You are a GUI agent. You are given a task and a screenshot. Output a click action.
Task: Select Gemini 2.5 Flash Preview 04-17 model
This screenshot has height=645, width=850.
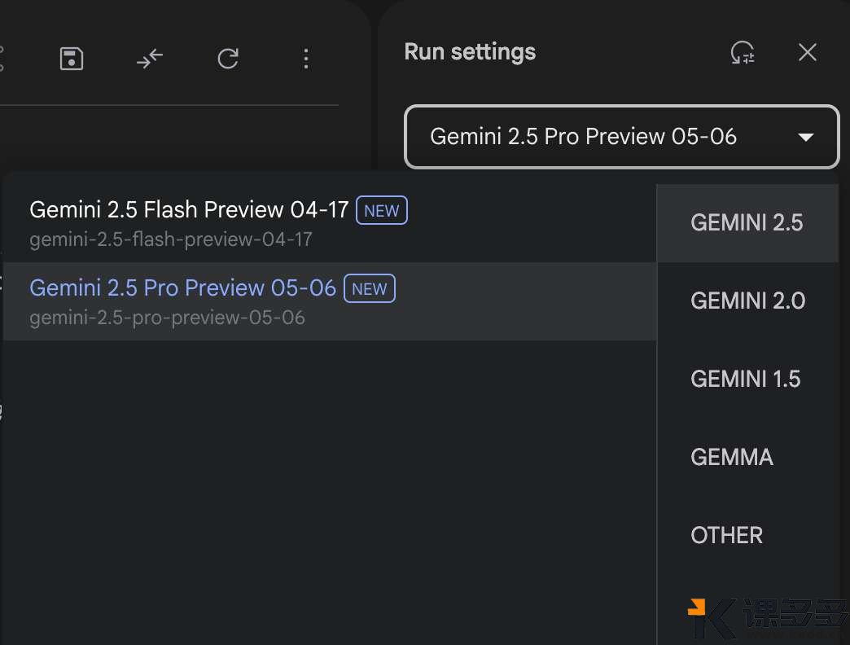(330, 223)
